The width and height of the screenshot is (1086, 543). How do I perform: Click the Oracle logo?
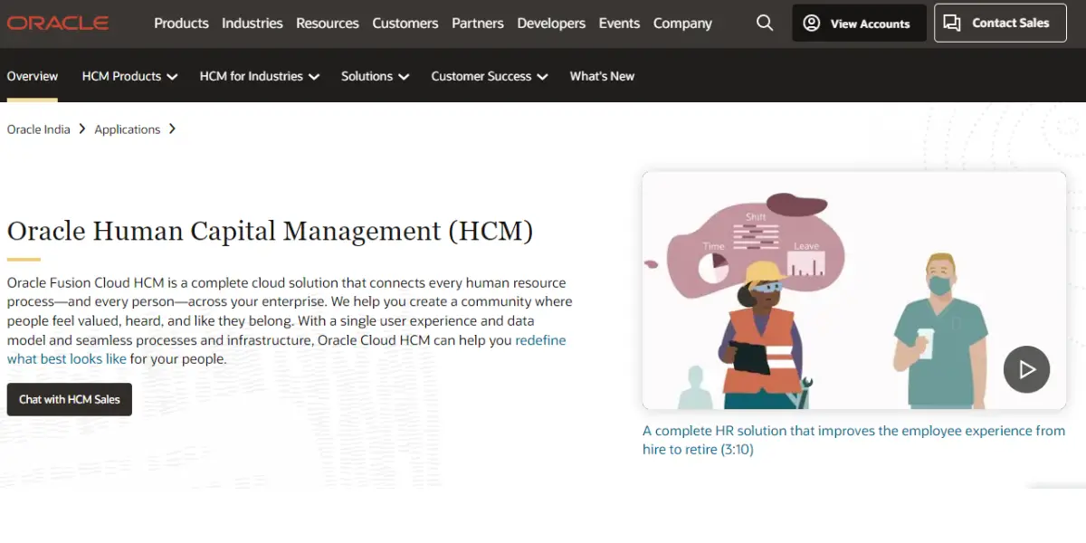[58, 23]
